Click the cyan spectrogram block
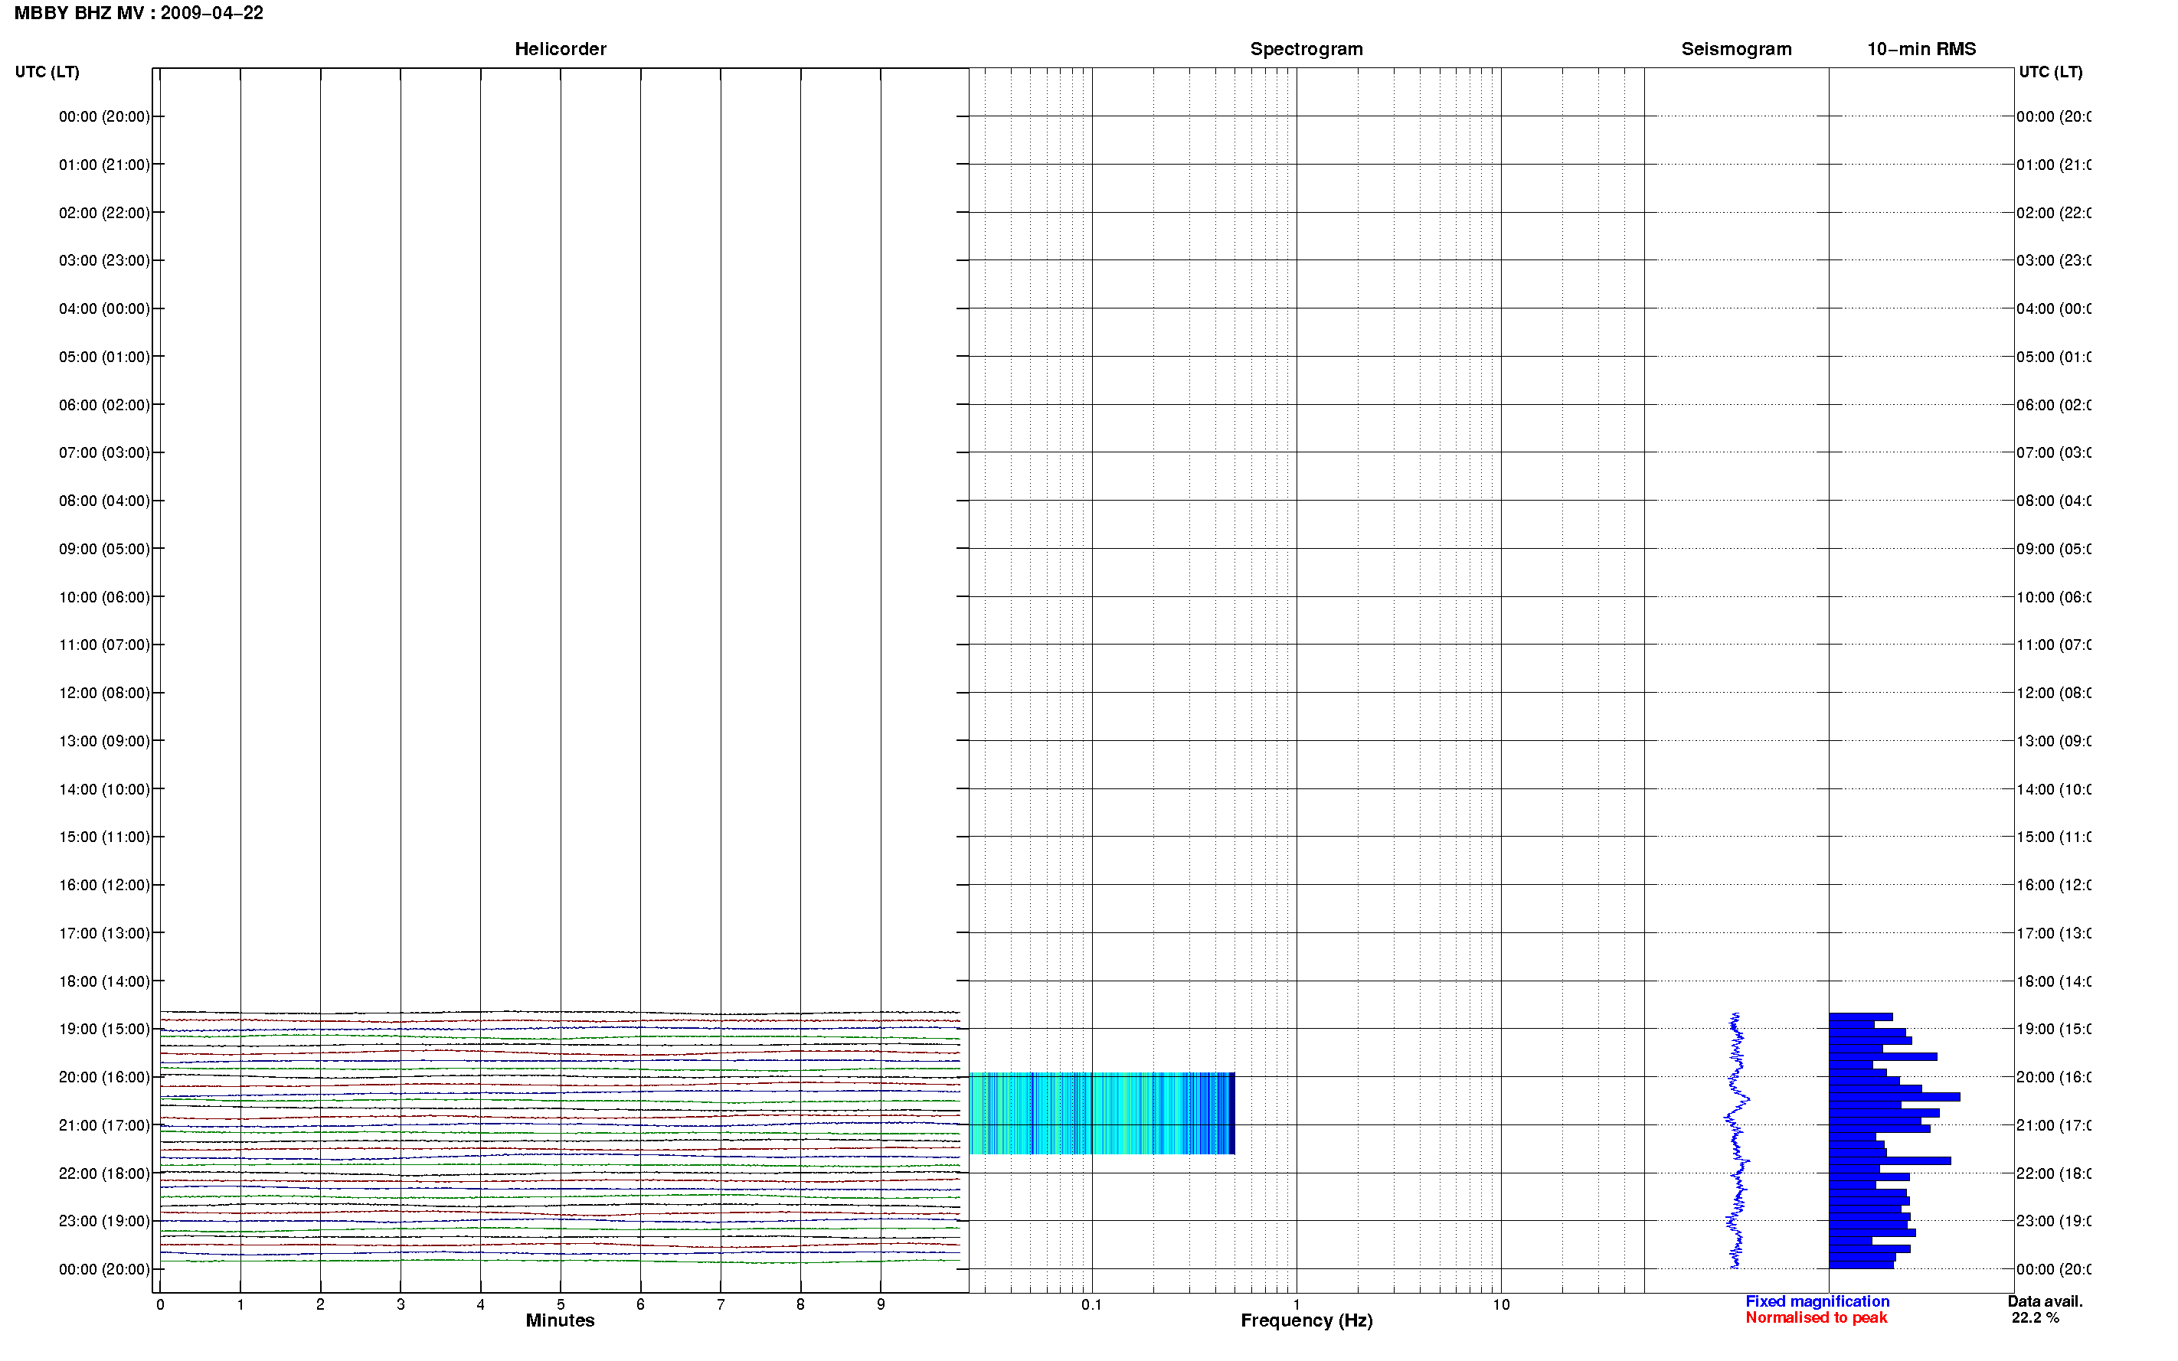 tap(1101, 1114)
